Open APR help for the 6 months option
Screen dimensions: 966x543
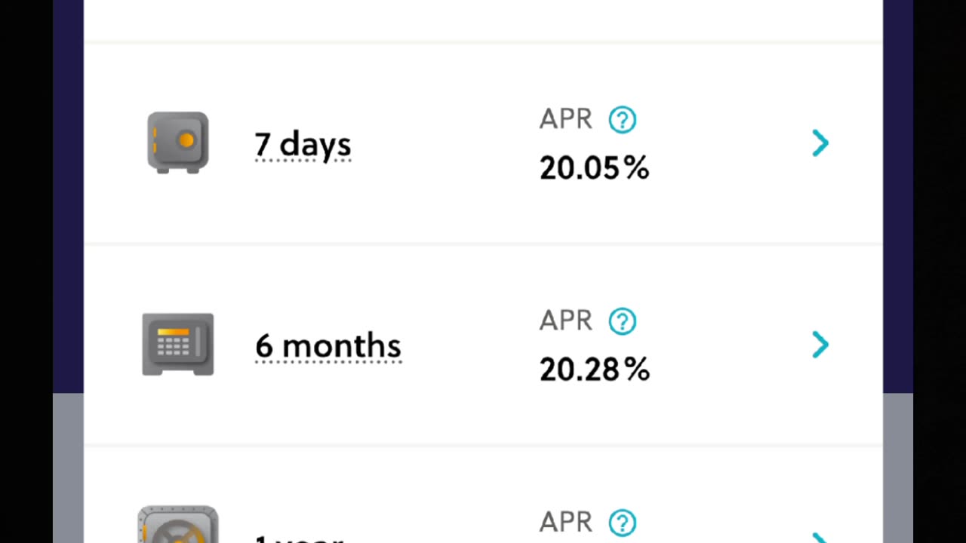[x=623, y=321]
